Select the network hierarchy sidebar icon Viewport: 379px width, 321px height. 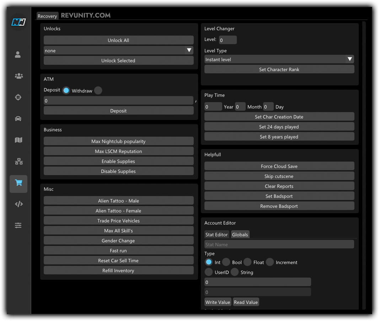(x=18, y=162)
